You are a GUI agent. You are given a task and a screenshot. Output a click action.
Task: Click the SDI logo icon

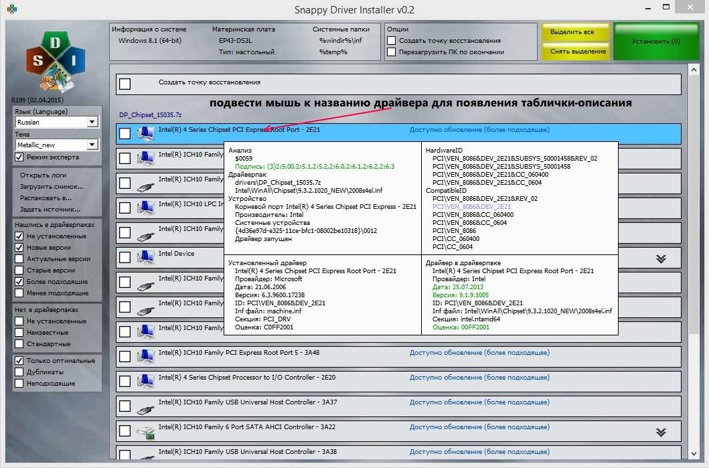coord(55,62)
